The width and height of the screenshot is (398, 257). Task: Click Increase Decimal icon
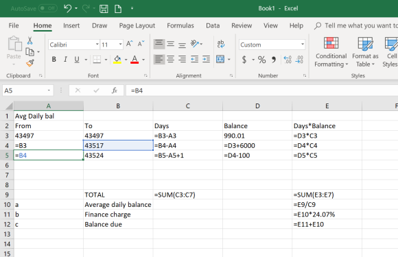[x=288, y=60]
